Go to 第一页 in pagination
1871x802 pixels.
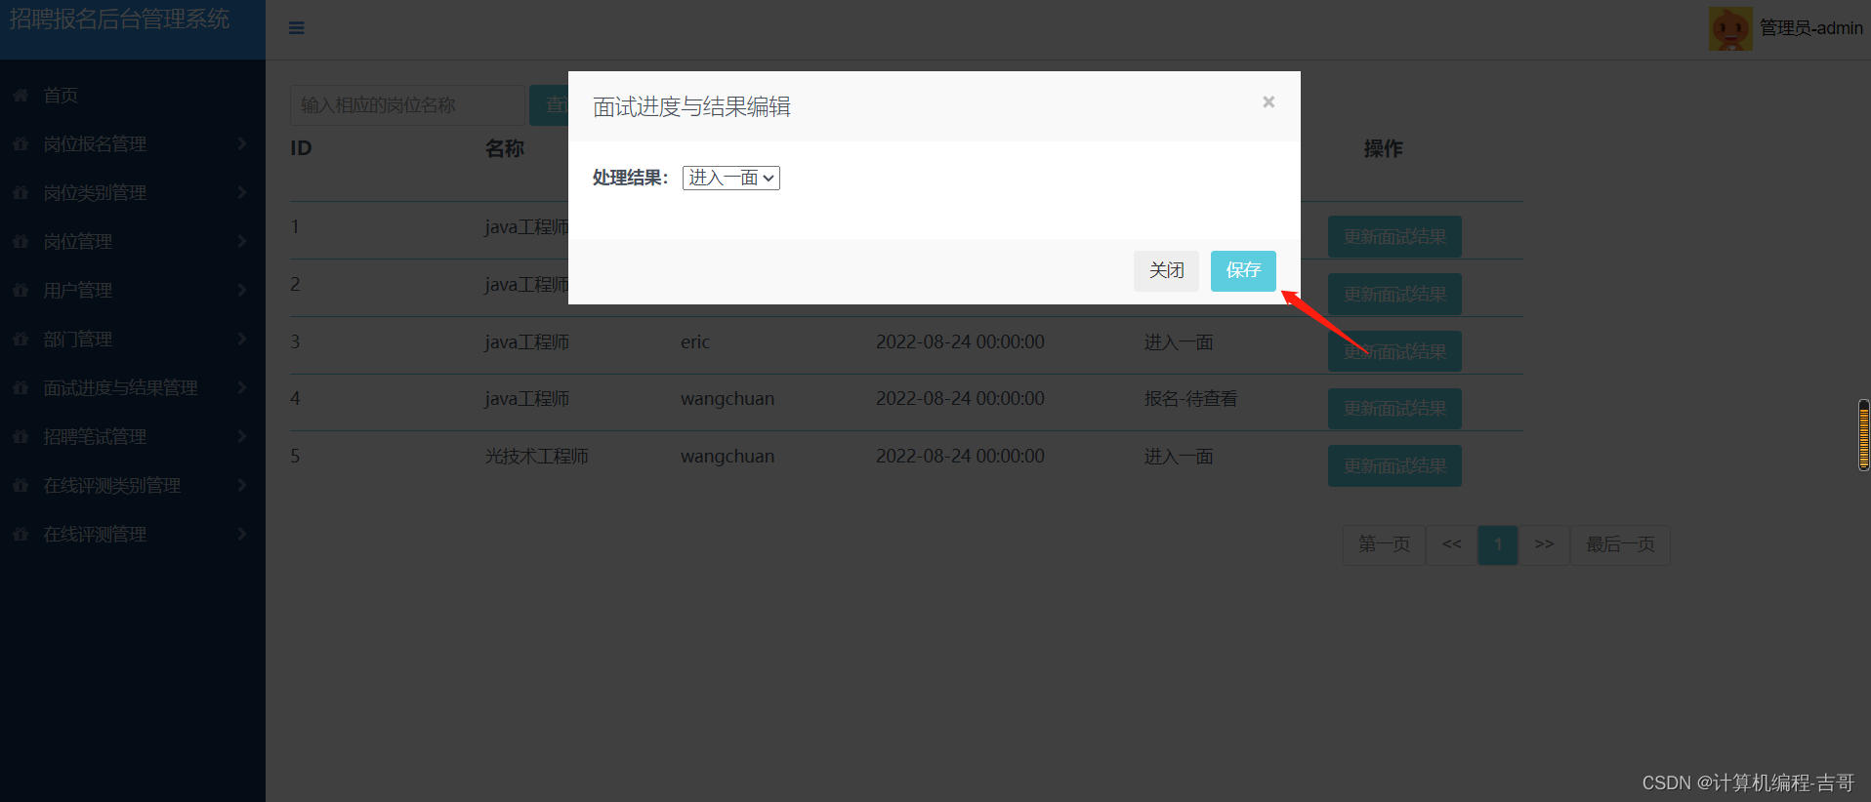coord(1384,544)
